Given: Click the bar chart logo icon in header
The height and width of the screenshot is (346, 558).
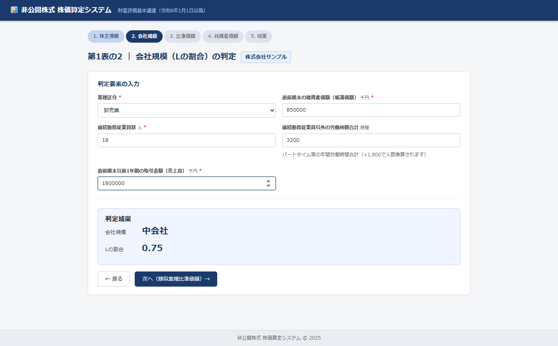Looking at the screenshot, I should point(14,10).
